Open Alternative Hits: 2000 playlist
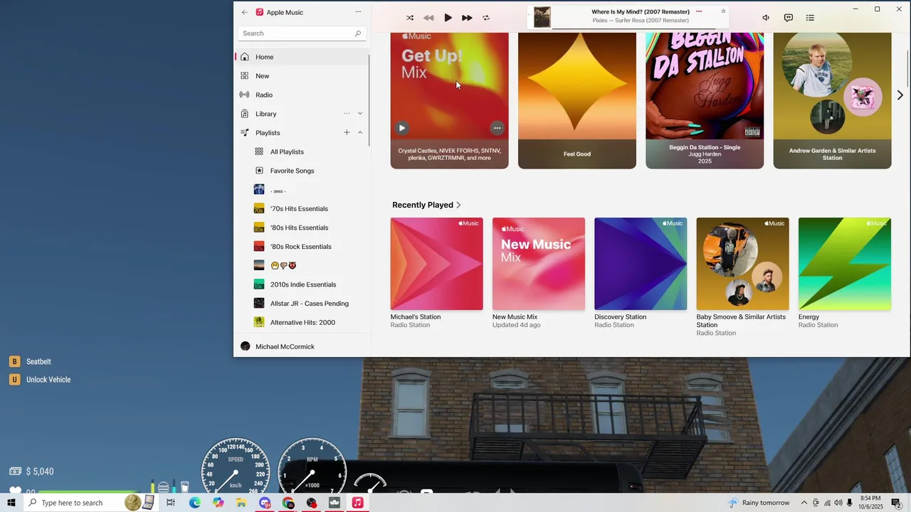The width and height of the screenshot is (911, 512). (x=302, y=322)
